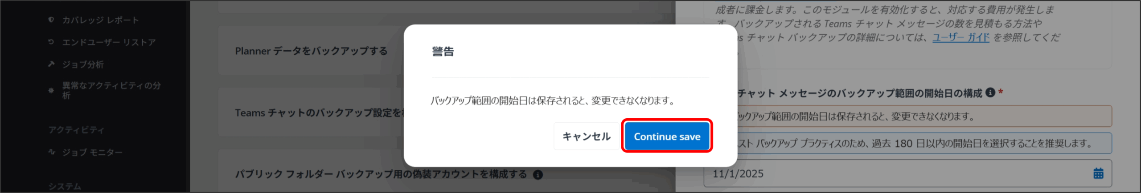
Task: Click the gear icon beside 異常なアクティビティ
Action: 51,90
